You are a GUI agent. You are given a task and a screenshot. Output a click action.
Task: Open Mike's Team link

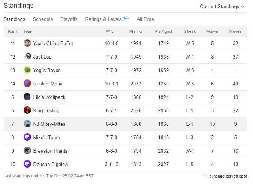(46, 137)
